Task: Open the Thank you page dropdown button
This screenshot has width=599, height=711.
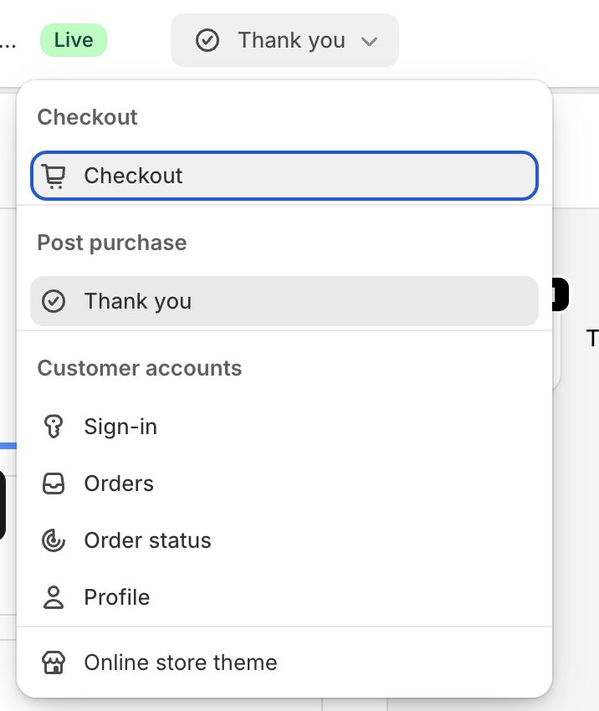Action: (x=284, y=40)
